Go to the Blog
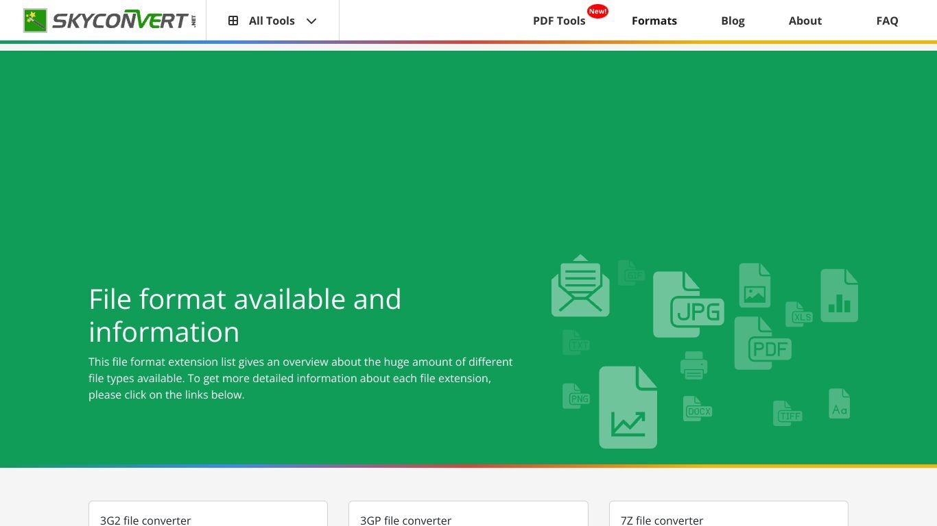Viewport: 937px width, 526px height. coord(733,21)
